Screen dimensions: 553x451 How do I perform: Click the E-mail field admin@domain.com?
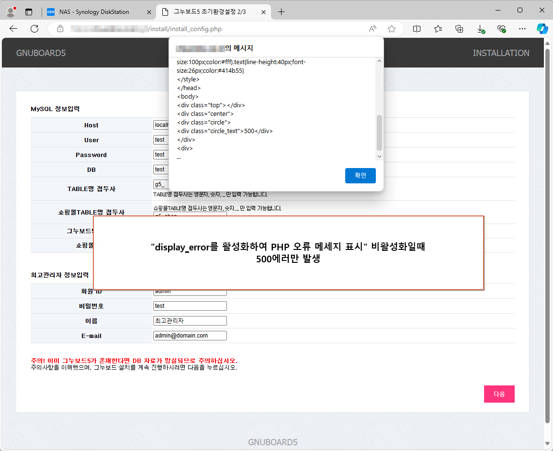pyautogui.click(x=190, y=335)
